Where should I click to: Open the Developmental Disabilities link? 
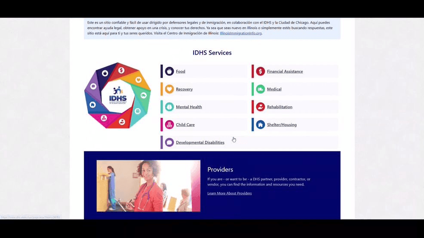pyautogui.click(x=200, y=143)
